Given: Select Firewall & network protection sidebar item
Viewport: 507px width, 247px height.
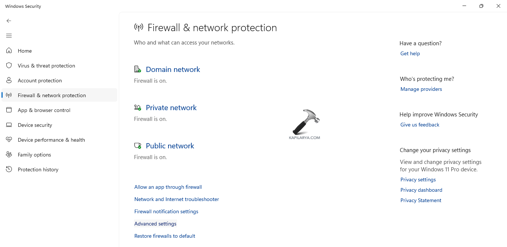Looking at the screenshot, I should 52,95.
